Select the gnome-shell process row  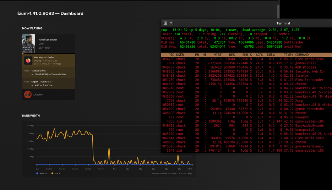(246, 63)
